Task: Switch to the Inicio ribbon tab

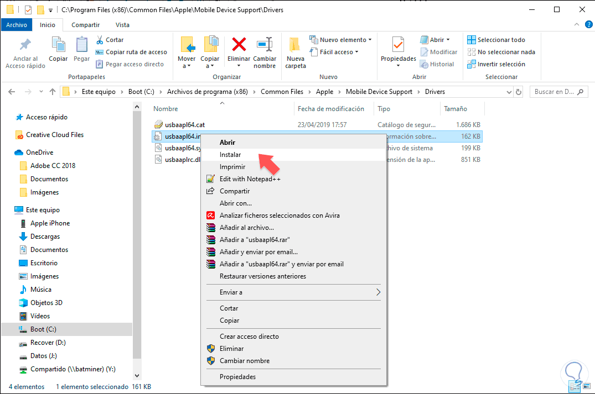Action: tap(48, 25)
